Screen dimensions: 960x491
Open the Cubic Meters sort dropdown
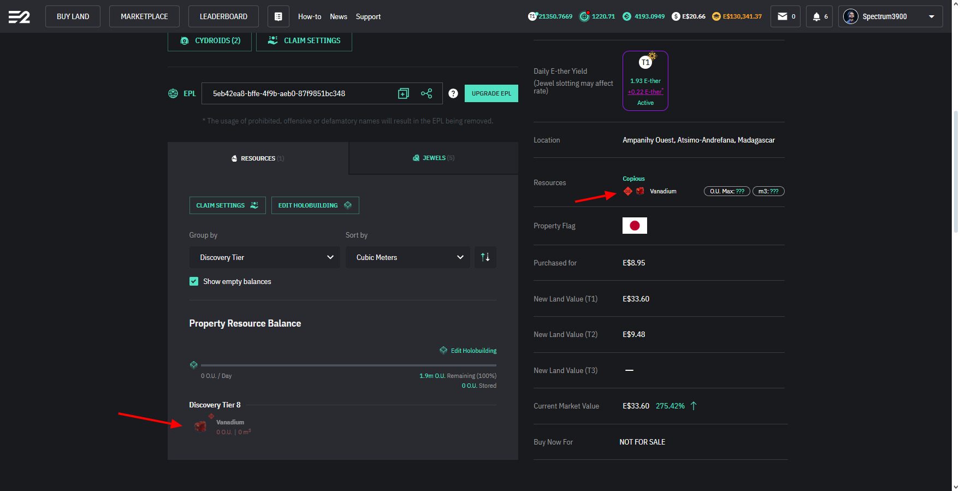pos(407,257)
